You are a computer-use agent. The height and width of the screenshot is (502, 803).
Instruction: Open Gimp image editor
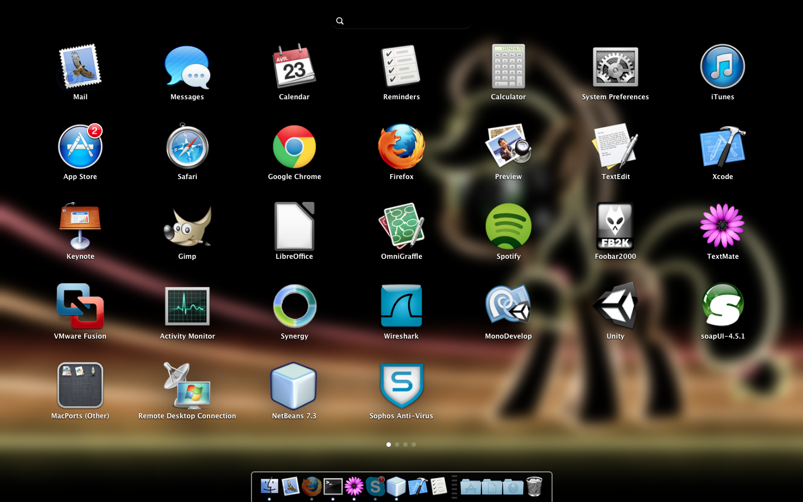[187, 226]
